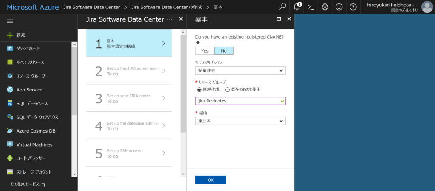The width and height of the screenshot is (435, 191).
Task: Open step 3 Set up your JIRA nodes
Action: click(x=129, y=98)
